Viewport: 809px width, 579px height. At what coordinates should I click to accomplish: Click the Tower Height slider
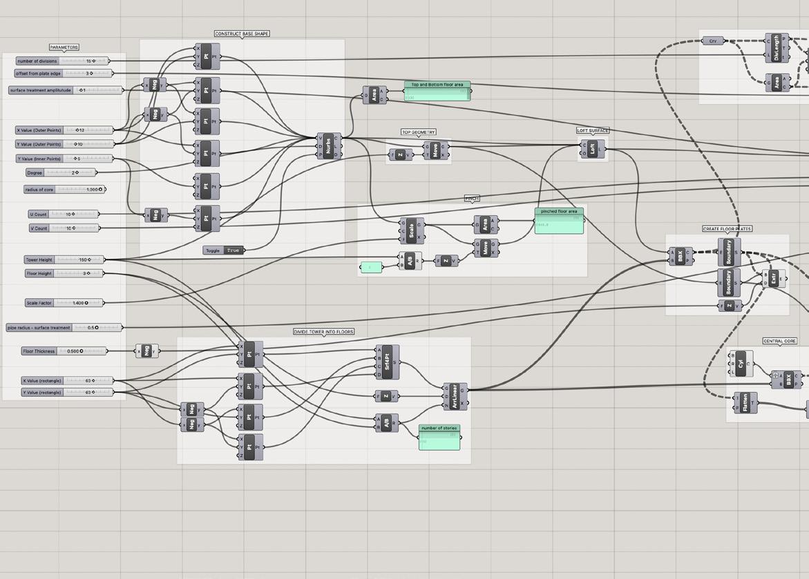[64, 260]
